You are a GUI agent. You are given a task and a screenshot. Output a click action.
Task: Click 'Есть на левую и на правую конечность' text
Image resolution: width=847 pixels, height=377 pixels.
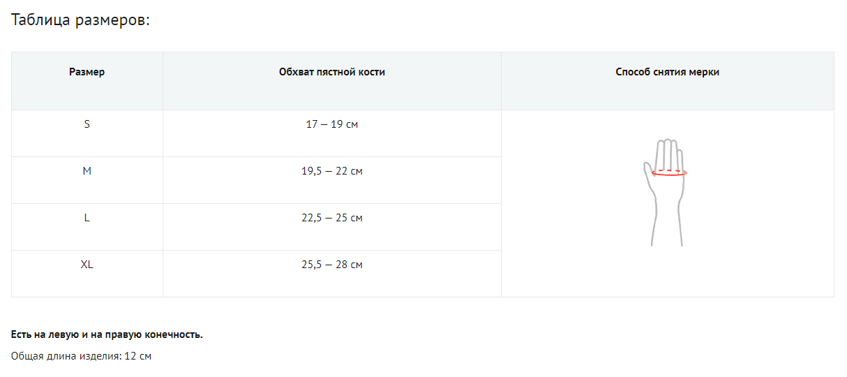(107, 334)
